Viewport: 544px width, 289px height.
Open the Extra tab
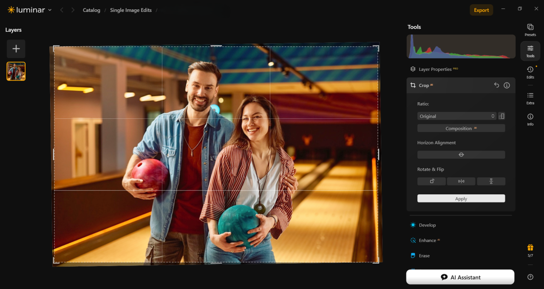530,98
